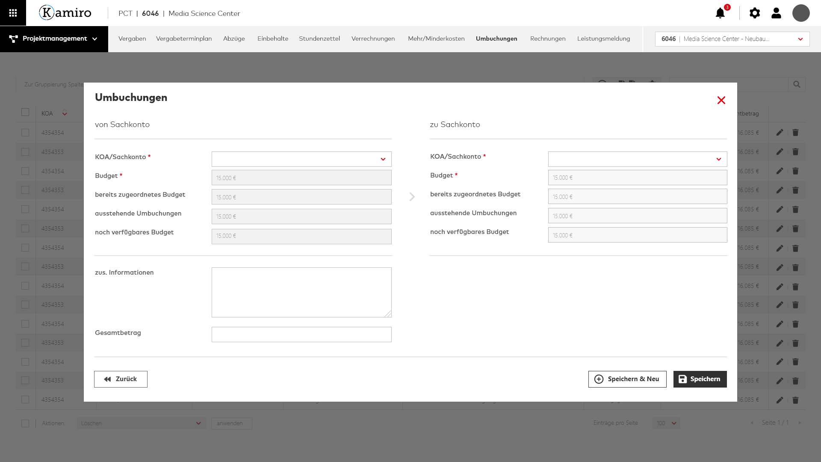Click the trash icon in first row
This screenshot has height=462, width=821.
795,133
